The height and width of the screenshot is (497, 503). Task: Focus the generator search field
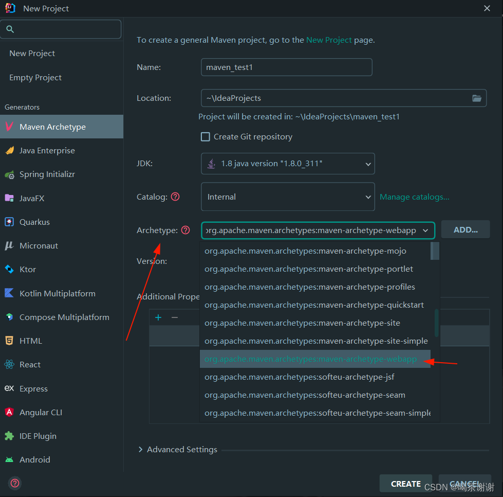tap(61, 29)
